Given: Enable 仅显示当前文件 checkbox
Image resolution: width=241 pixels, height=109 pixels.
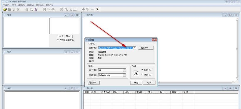Looking at the screenshot, I should point(58,40).
